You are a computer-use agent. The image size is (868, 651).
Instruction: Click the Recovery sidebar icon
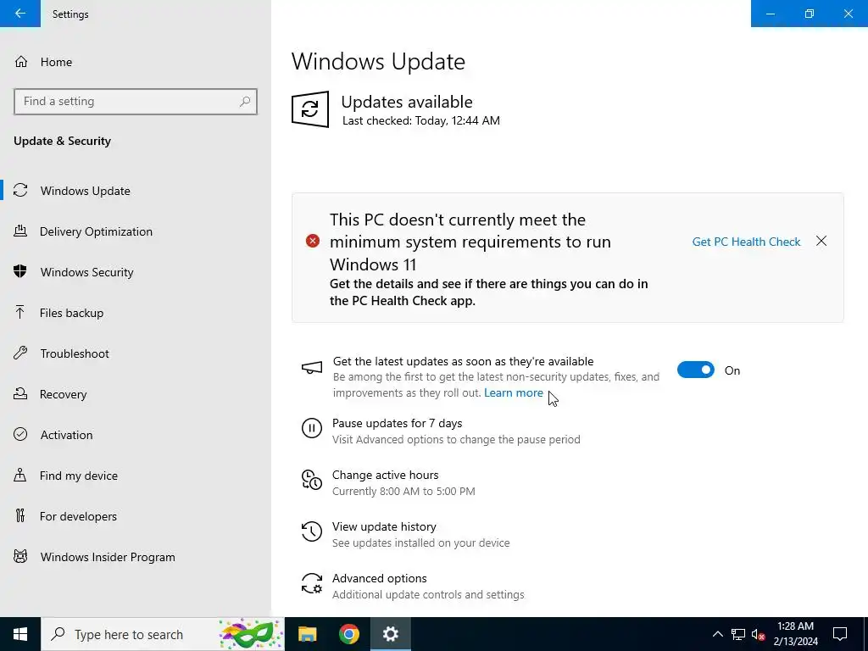point(20,393)
